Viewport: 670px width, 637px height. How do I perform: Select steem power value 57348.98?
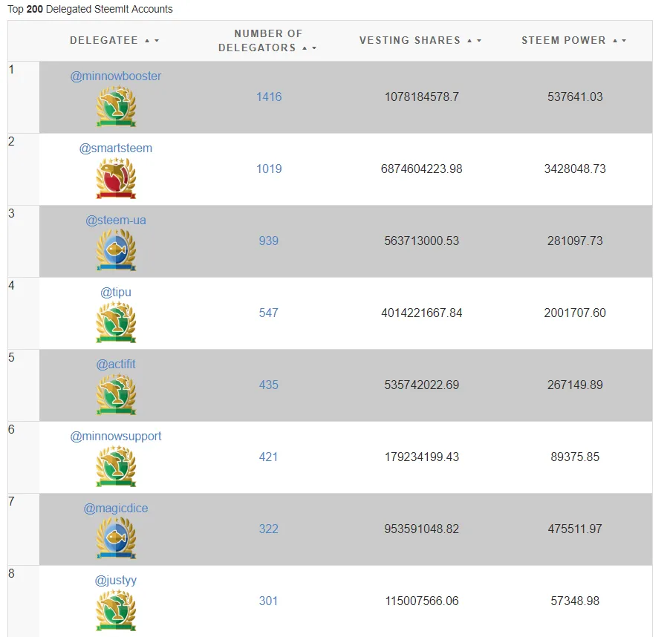coord(575,601)
